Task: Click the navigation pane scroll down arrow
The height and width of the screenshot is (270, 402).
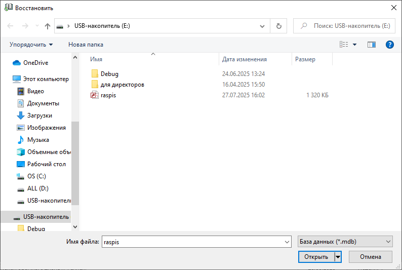Action: tap(75, 227)
